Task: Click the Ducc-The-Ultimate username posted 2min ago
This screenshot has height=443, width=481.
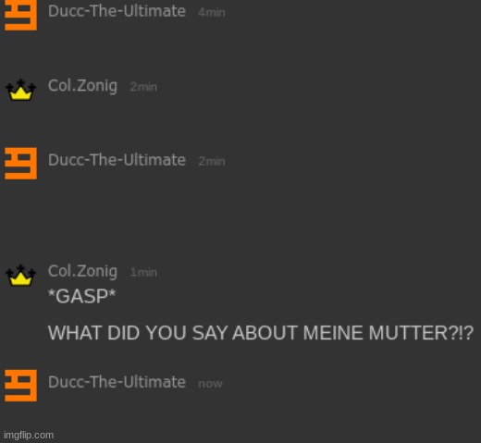Action: click(x=117, y=160)
